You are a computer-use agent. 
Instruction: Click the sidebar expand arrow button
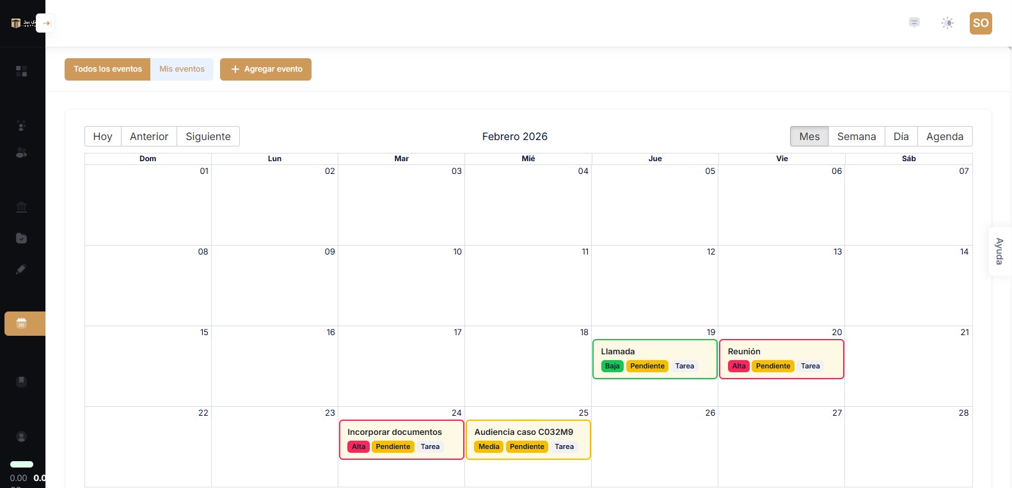[45, 23]
